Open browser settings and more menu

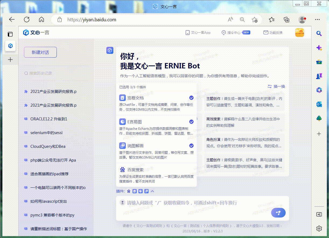317,20
